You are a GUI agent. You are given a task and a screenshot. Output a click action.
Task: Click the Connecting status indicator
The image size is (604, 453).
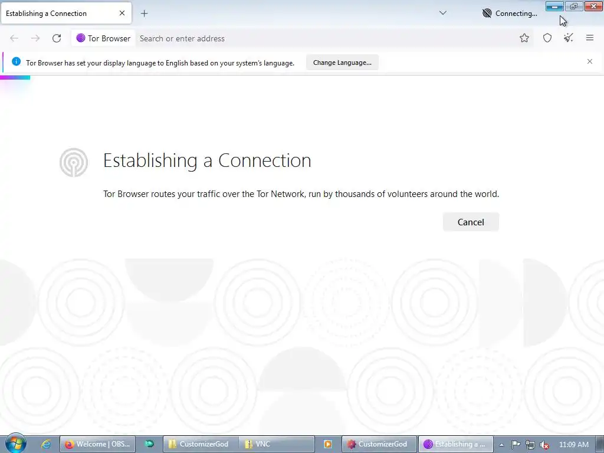tap(510, 14)
